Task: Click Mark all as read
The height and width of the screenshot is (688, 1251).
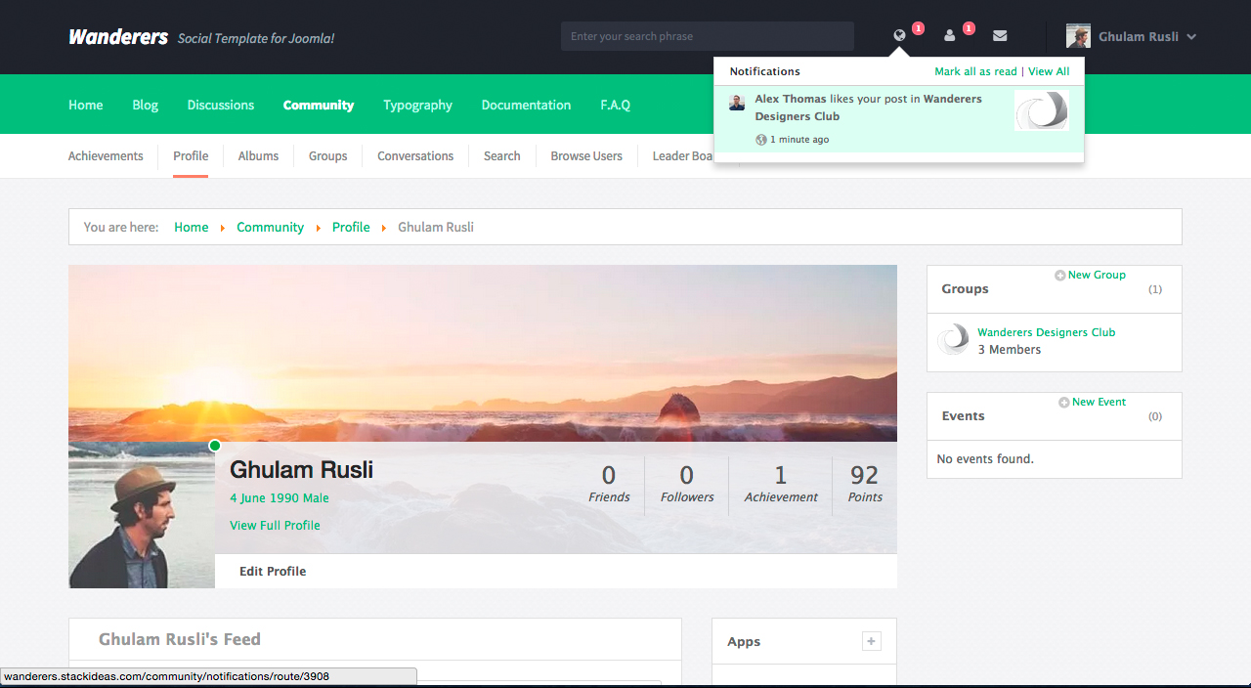Action: point(975,71)
